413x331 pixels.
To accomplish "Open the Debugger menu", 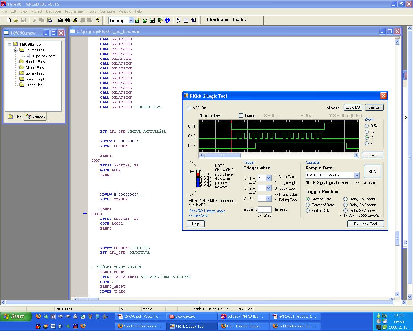I will pyautogui.click(x=54, y=11).
